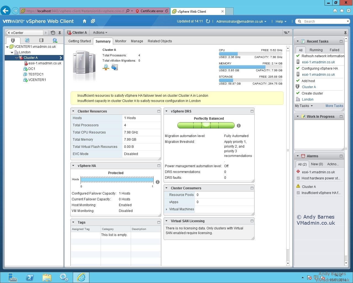Select host esxi-1.vmadmin.co.uk in the tree
Screen dimensions: 353x283
45,63
